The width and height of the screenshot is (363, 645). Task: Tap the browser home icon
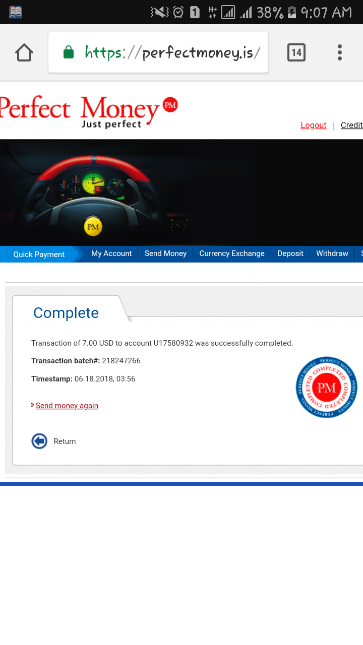(x=24, y=52)
